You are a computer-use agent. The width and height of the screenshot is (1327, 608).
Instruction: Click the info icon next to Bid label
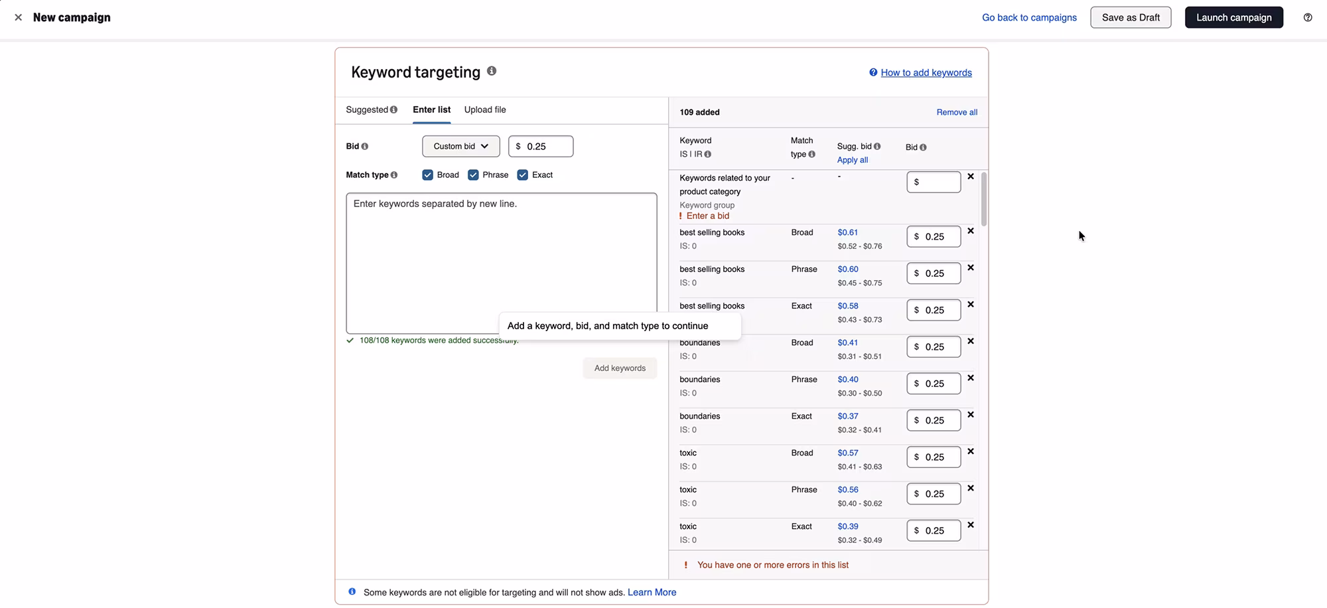(x=364, y=146)
